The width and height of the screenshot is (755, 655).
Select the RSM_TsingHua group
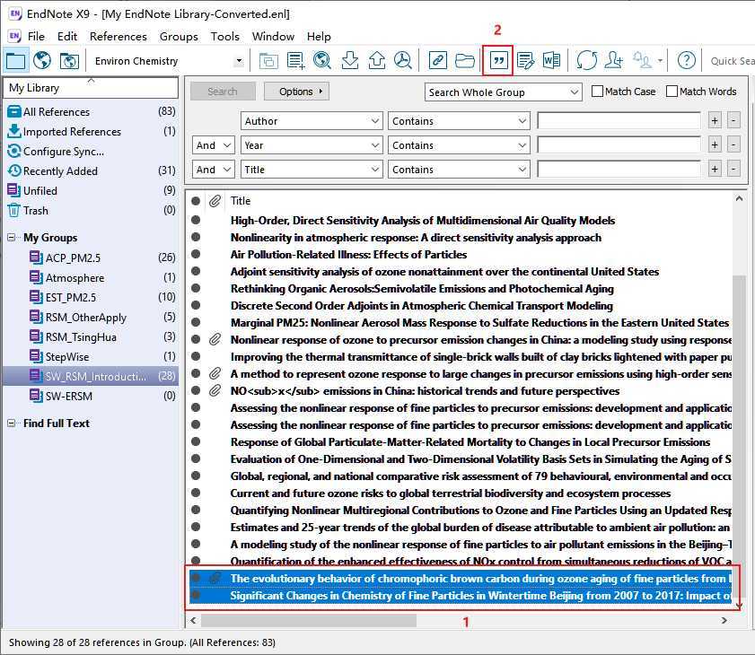pos(91,336)
